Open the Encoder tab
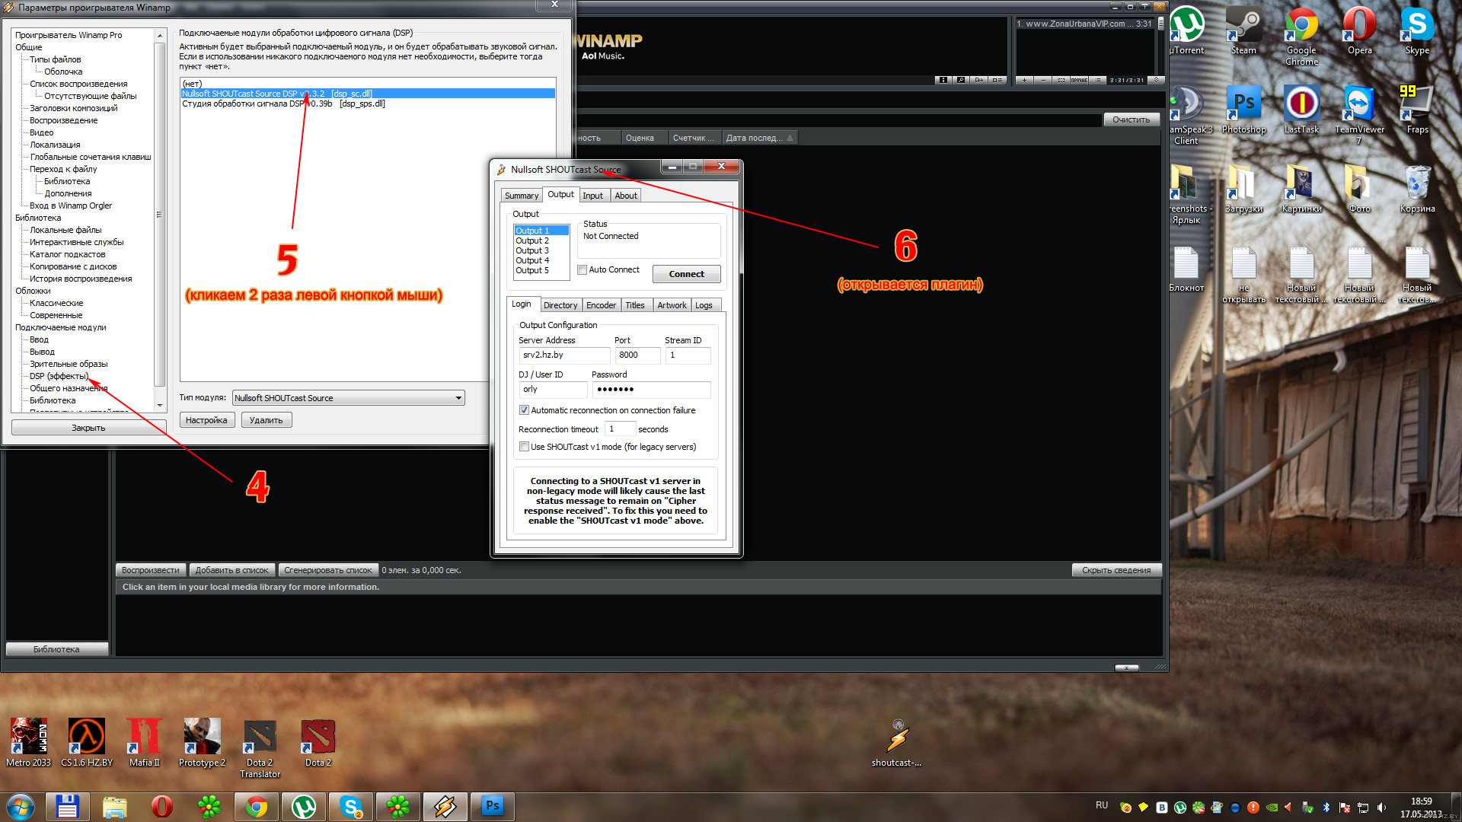The image size is (1462, 822). (x=601, y=305)
